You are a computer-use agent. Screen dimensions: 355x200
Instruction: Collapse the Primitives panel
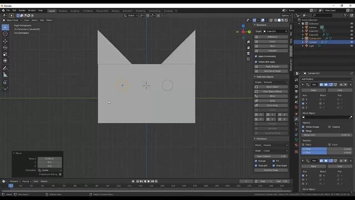(255, 139)
